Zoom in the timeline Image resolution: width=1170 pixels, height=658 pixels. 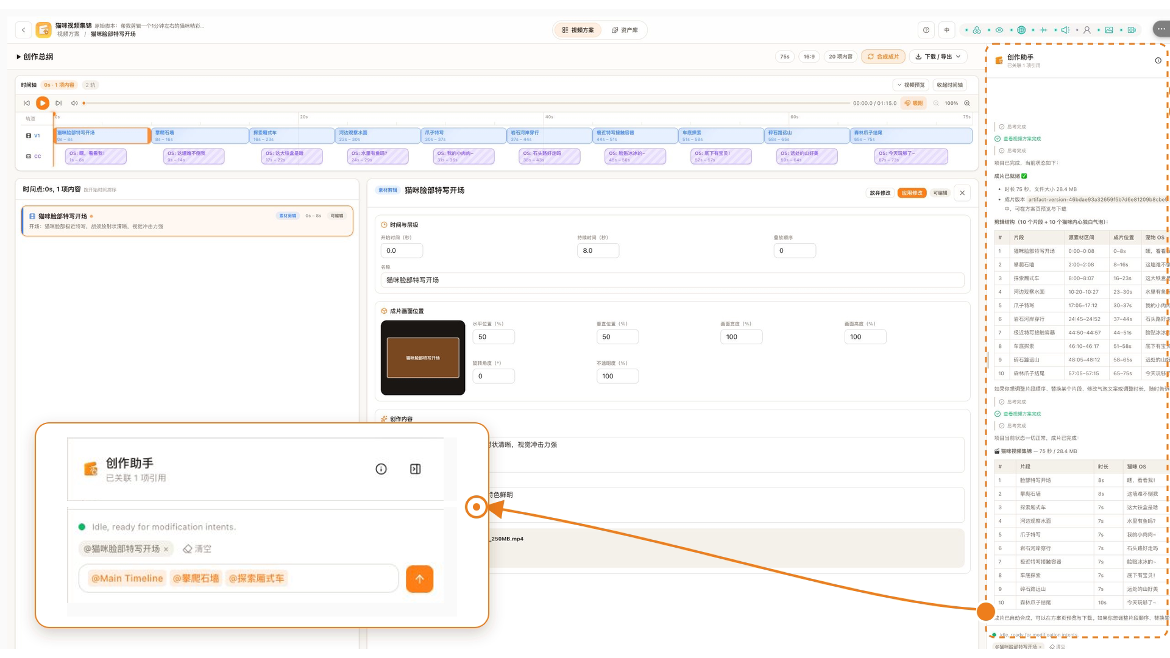[967, 103]
